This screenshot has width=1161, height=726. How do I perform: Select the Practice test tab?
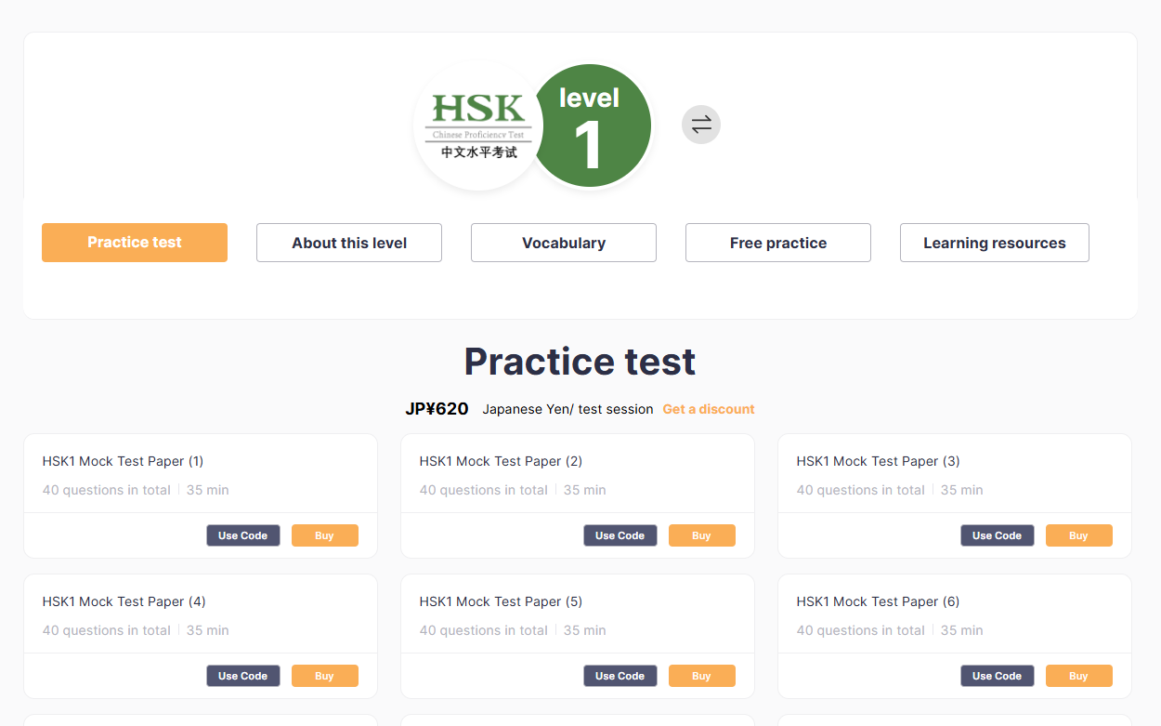tap(135, 243)
